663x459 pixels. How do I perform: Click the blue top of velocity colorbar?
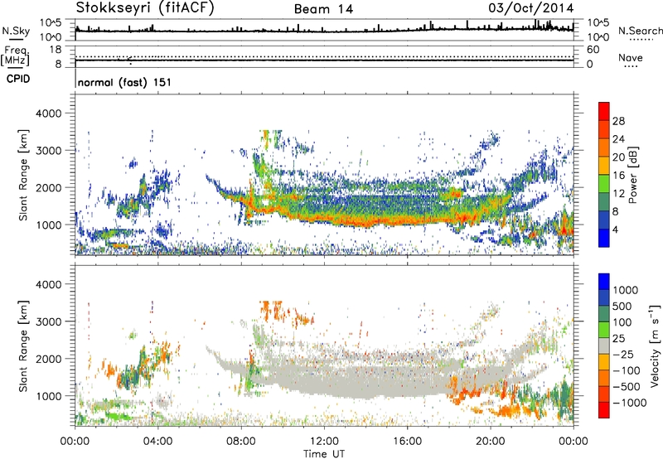pos(604,282)
